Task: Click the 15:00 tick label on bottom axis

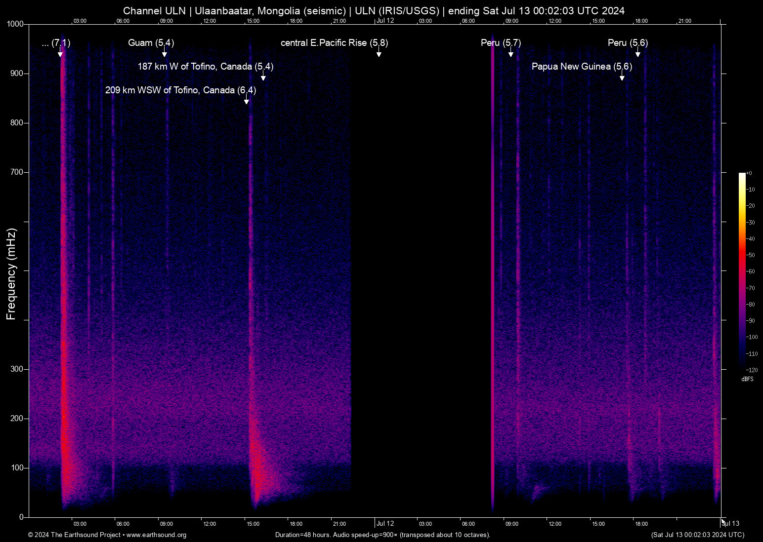Action: (x=253, y=523)
